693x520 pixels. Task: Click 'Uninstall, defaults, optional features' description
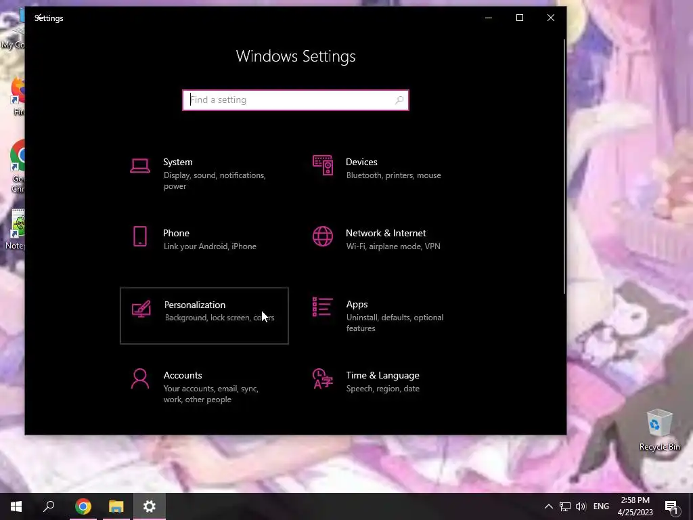click(395, 323)
